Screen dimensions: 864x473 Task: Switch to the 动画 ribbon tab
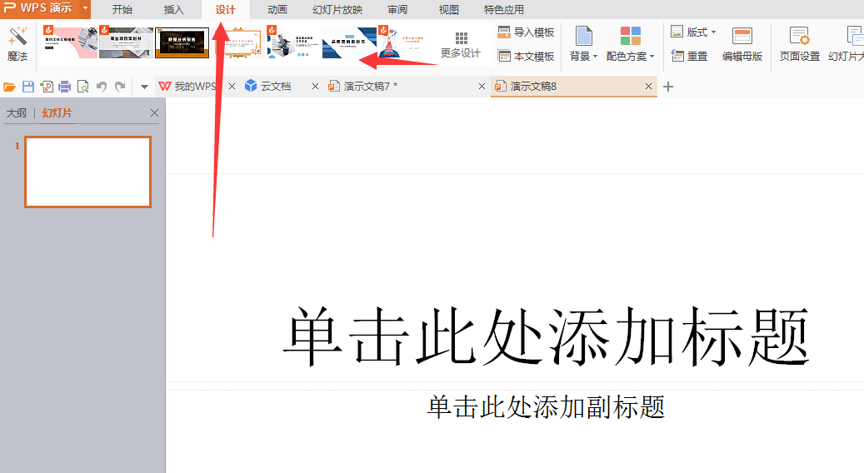pyautogui.click(x=277, y=9)
